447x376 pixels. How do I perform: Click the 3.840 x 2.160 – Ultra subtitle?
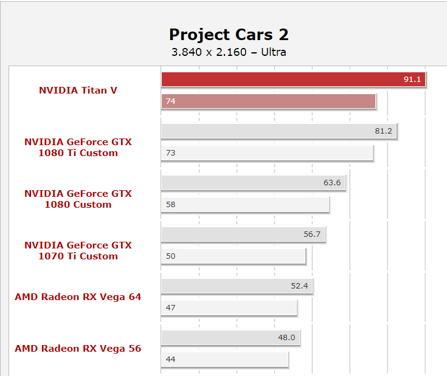click(229, 52)
